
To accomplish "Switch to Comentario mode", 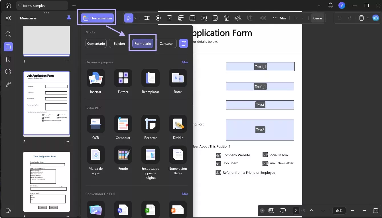I will tap(96, 43).
